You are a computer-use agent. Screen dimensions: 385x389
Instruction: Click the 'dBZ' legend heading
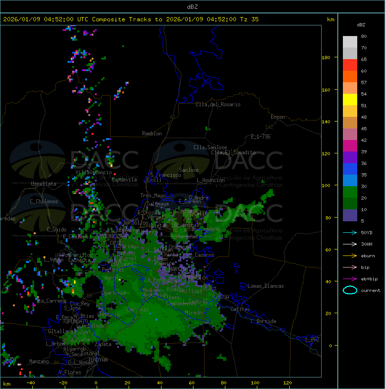(x=361, y=25)
